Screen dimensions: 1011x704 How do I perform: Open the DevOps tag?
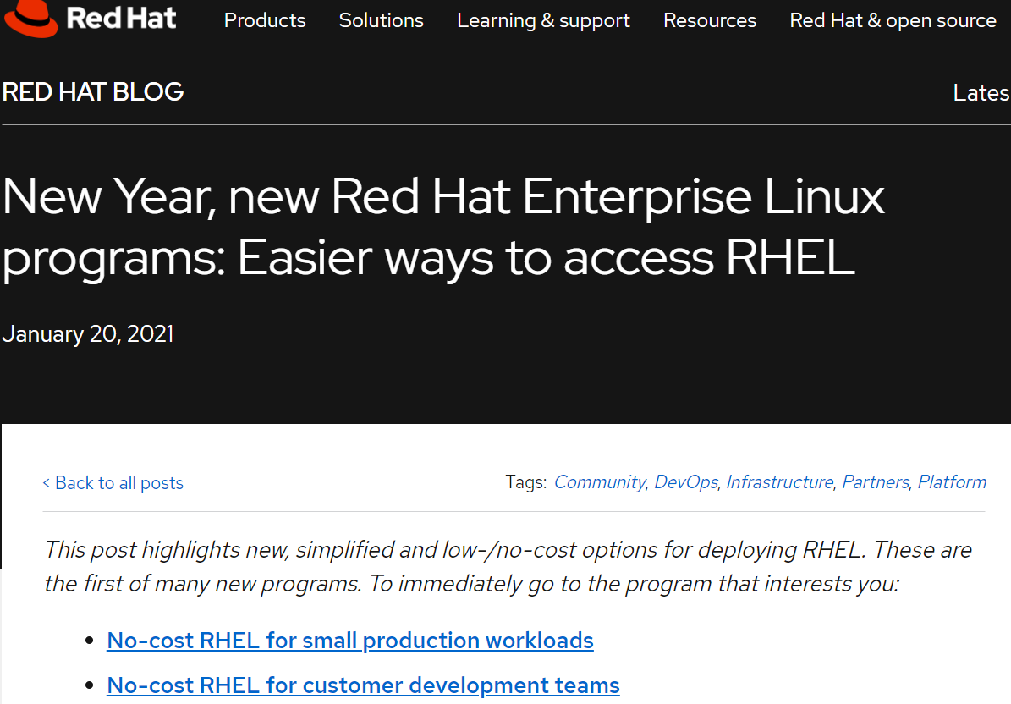[686, 482]
